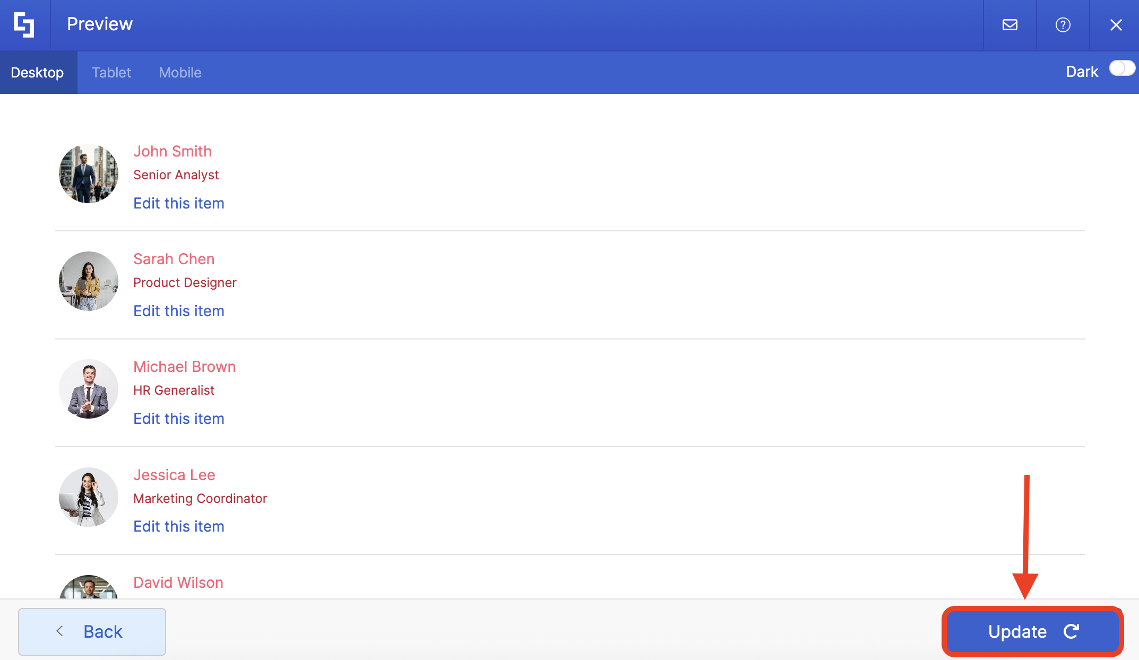
Task: Click Edit this item under Jessica Lee
Action: [x=179, y=526]
